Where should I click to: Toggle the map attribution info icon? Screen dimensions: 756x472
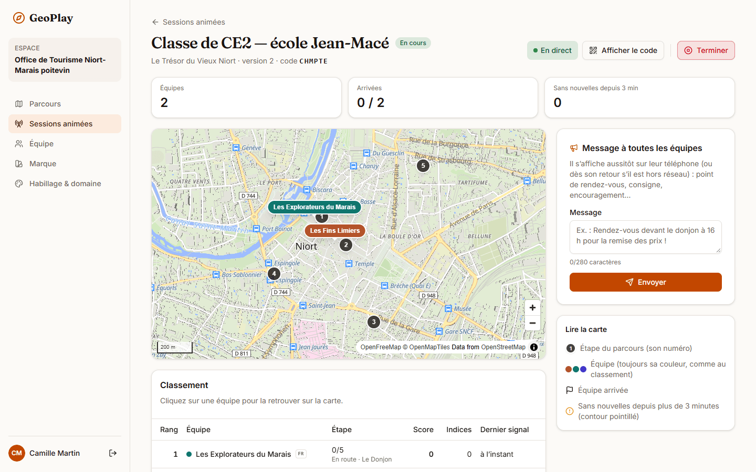534,347
